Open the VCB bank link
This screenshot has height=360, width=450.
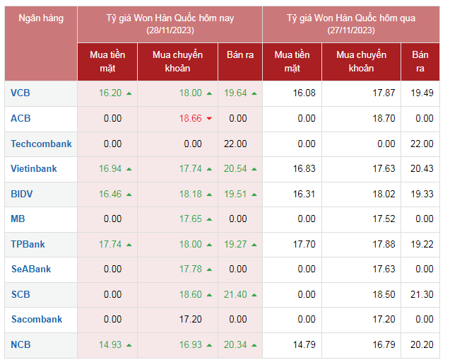20,93
